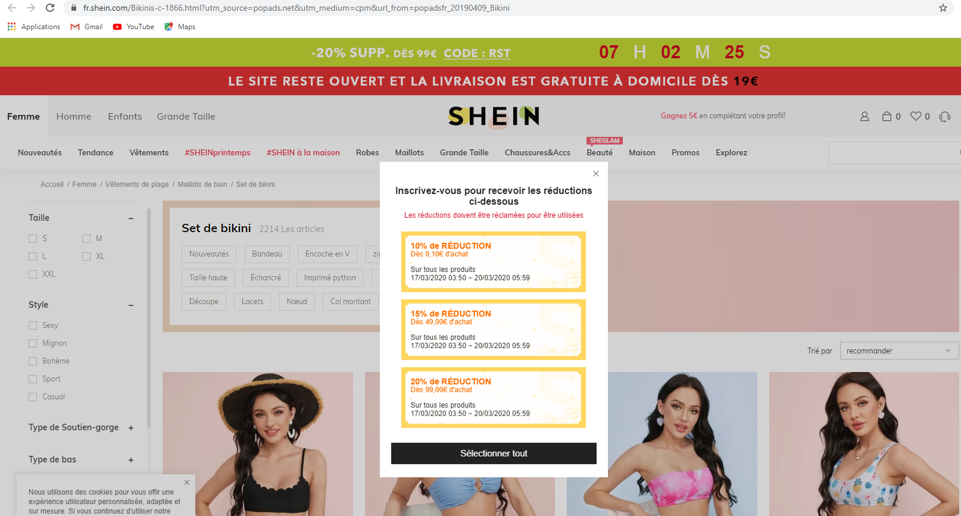Open the YouTube bookmark

(x=133, y=27)
